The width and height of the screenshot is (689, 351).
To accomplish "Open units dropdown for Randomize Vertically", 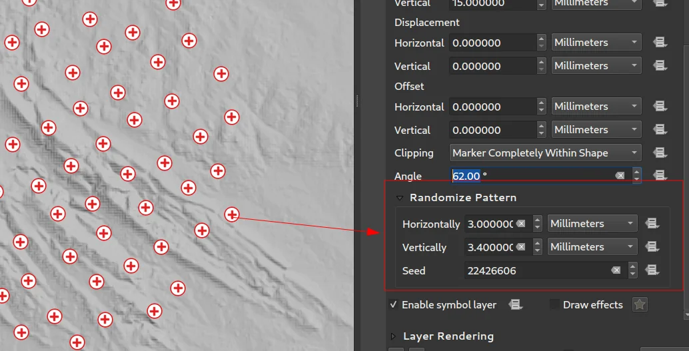I will [592, 247].
